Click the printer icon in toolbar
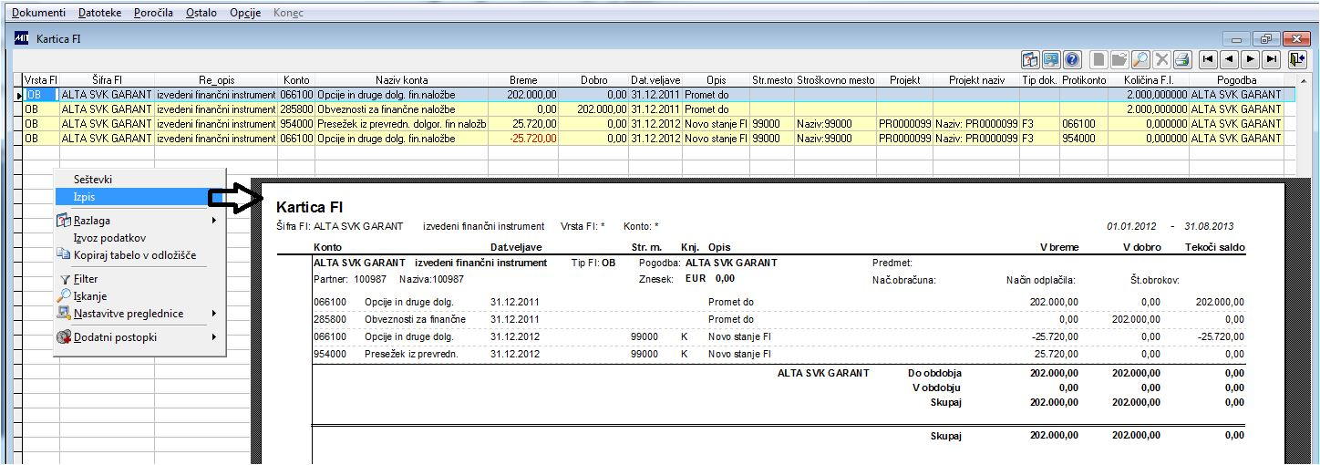The height and width of the screenshot is (465, 1320). pos(1183,59)
